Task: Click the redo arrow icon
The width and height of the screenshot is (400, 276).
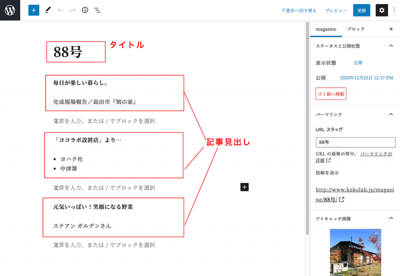Action: (x=73, y=11)
